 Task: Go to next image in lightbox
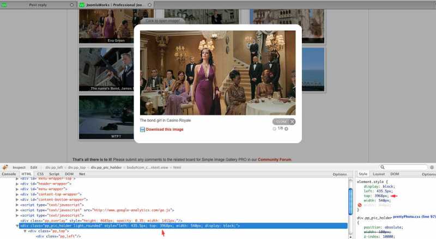coord(286,128)
